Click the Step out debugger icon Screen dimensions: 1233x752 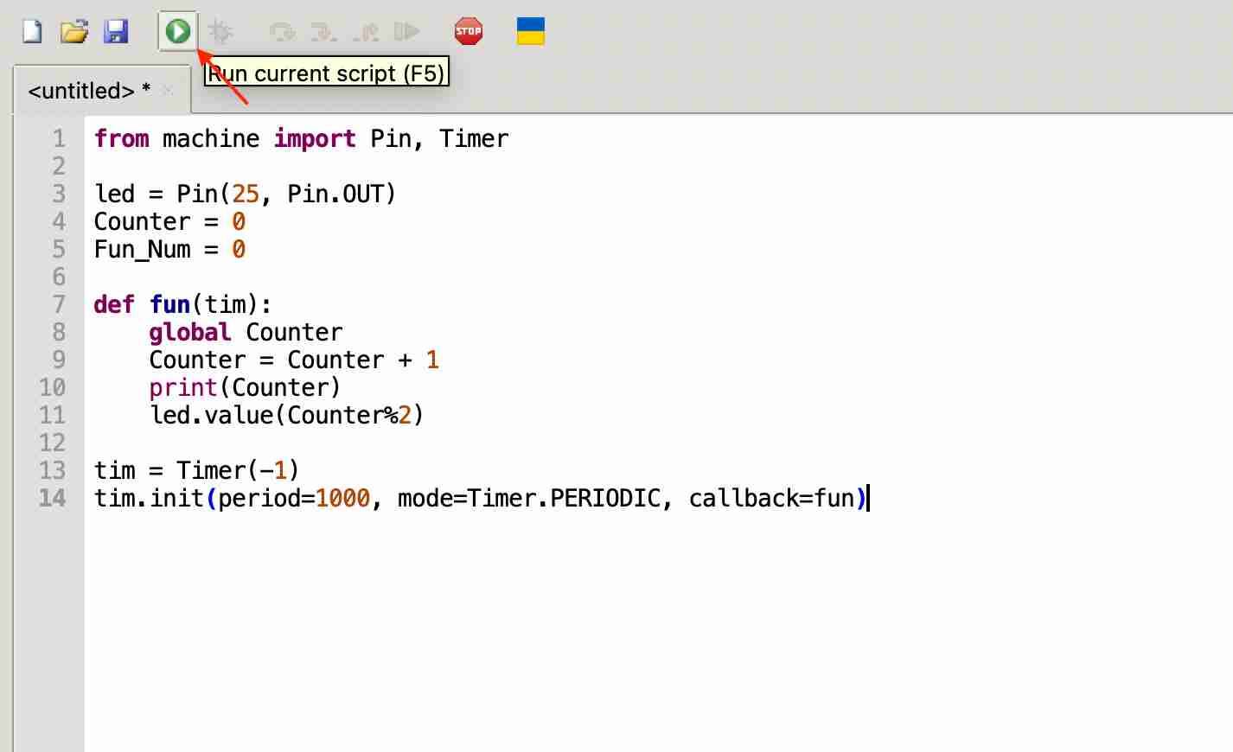tap(367, 33)
